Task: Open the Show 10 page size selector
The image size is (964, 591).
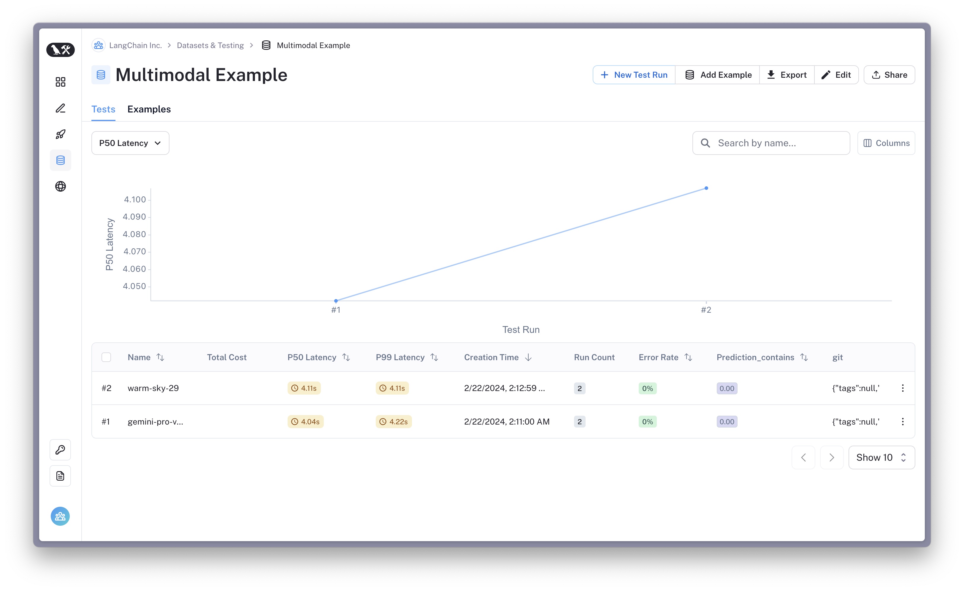Action: pyautogui.click(x=881, y=457)
